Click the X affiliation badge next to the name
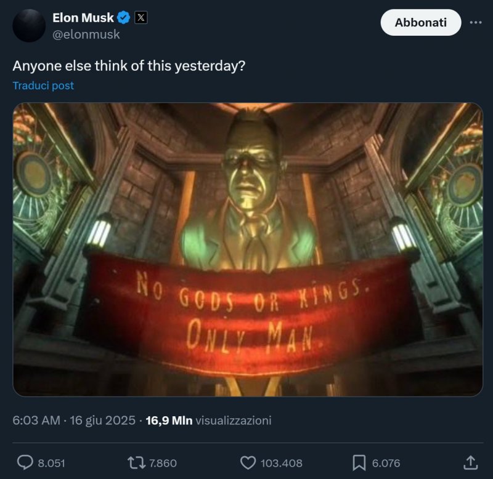The width and height of the screenshot is (493, 479). 141,17
